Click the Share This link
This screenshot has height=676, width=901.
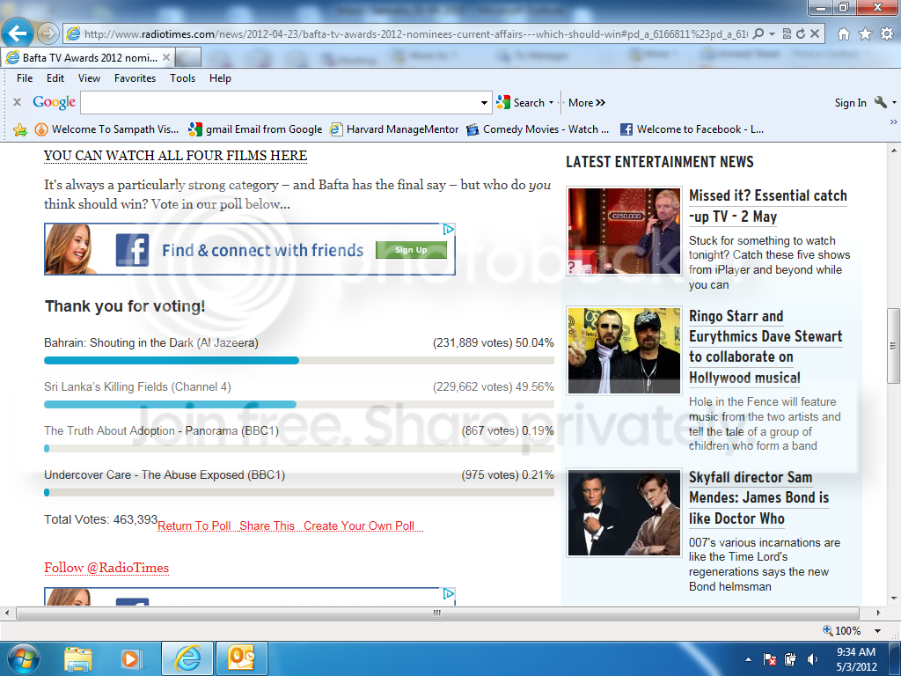(x=267, y=526)
